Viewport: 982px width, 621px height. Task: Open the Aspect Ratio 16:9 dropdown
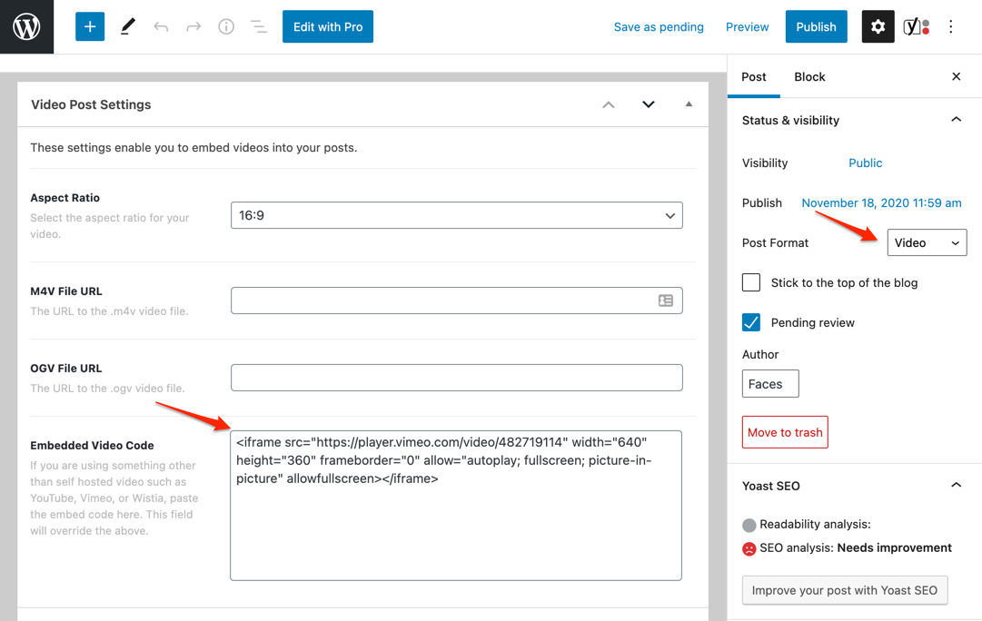click(457, 215)
